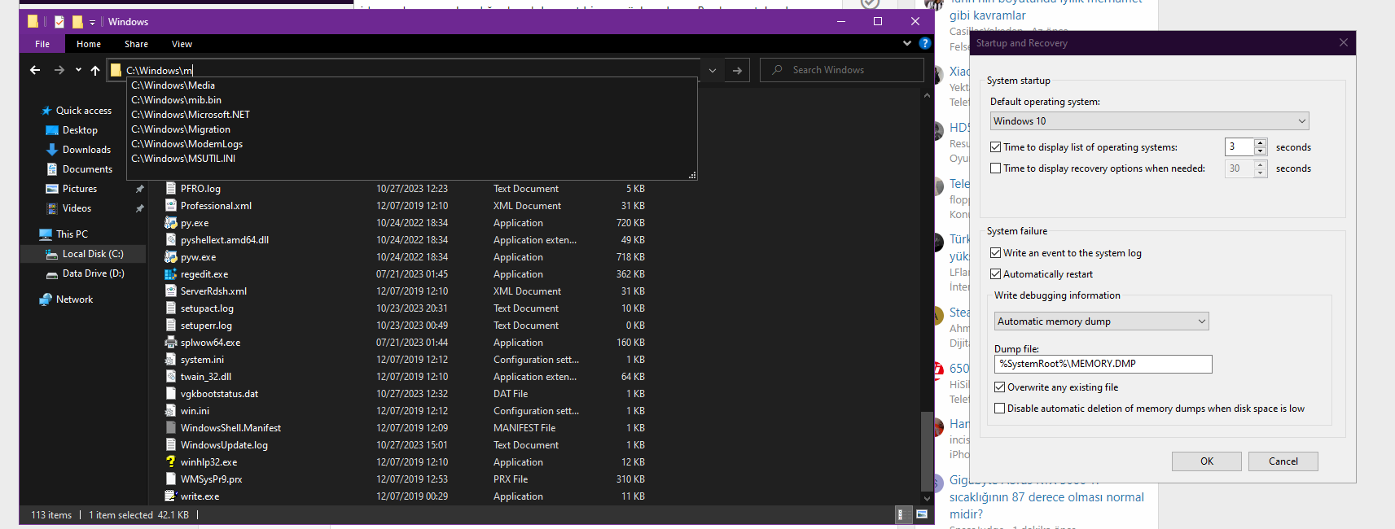Image resolution: width=1395 pixels, height=529 pixels.
Task: Expand address bar history dropdown chevron
Action: [x=713, y=70]
